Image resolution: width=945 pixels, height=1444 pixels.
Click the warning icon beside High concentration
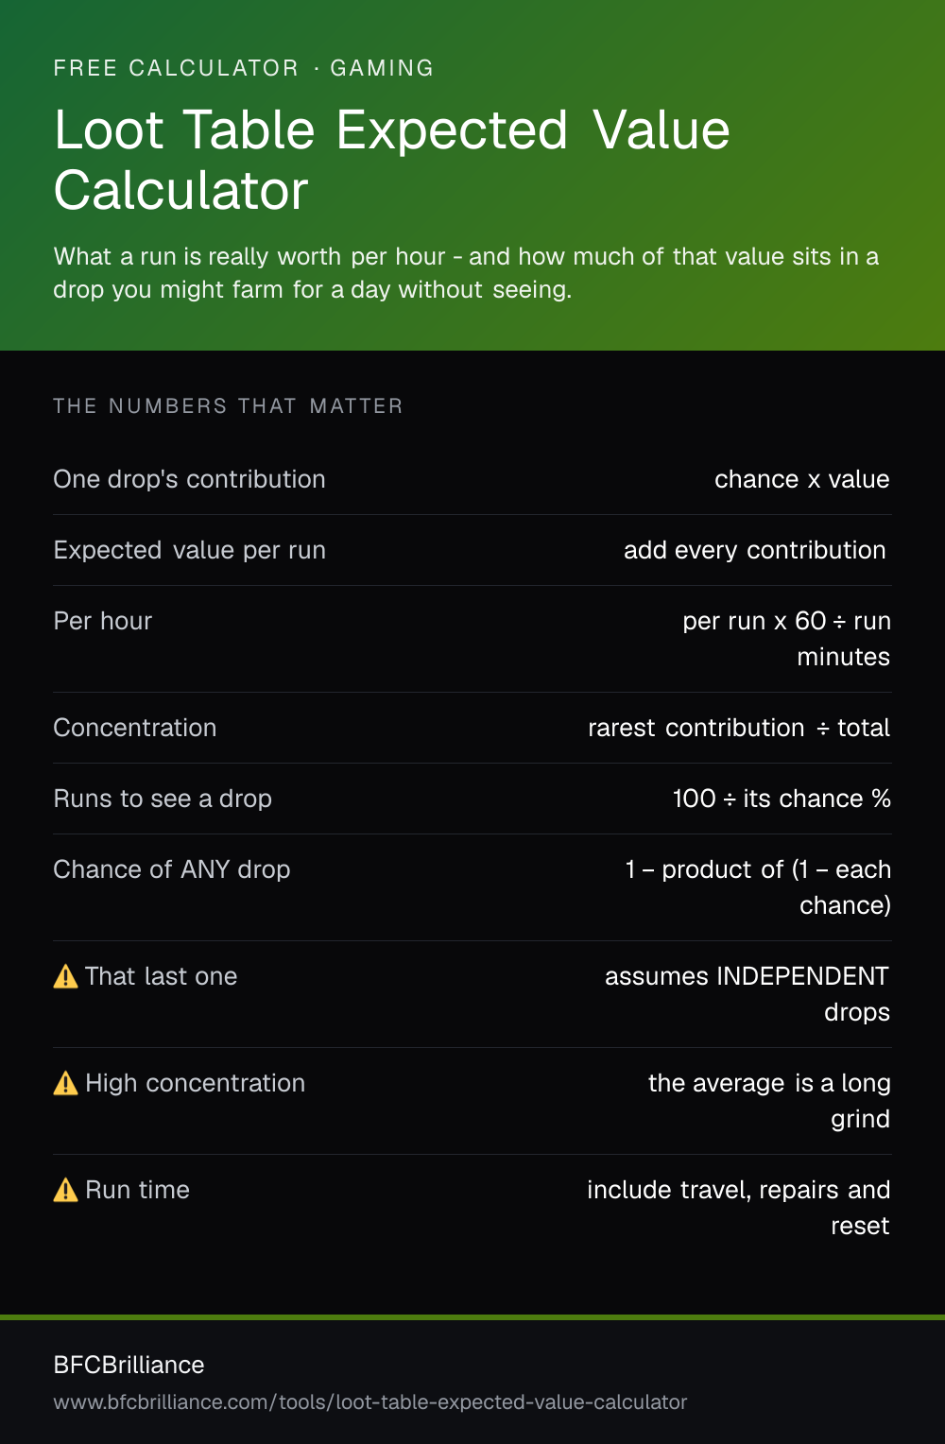point(65,1083)
